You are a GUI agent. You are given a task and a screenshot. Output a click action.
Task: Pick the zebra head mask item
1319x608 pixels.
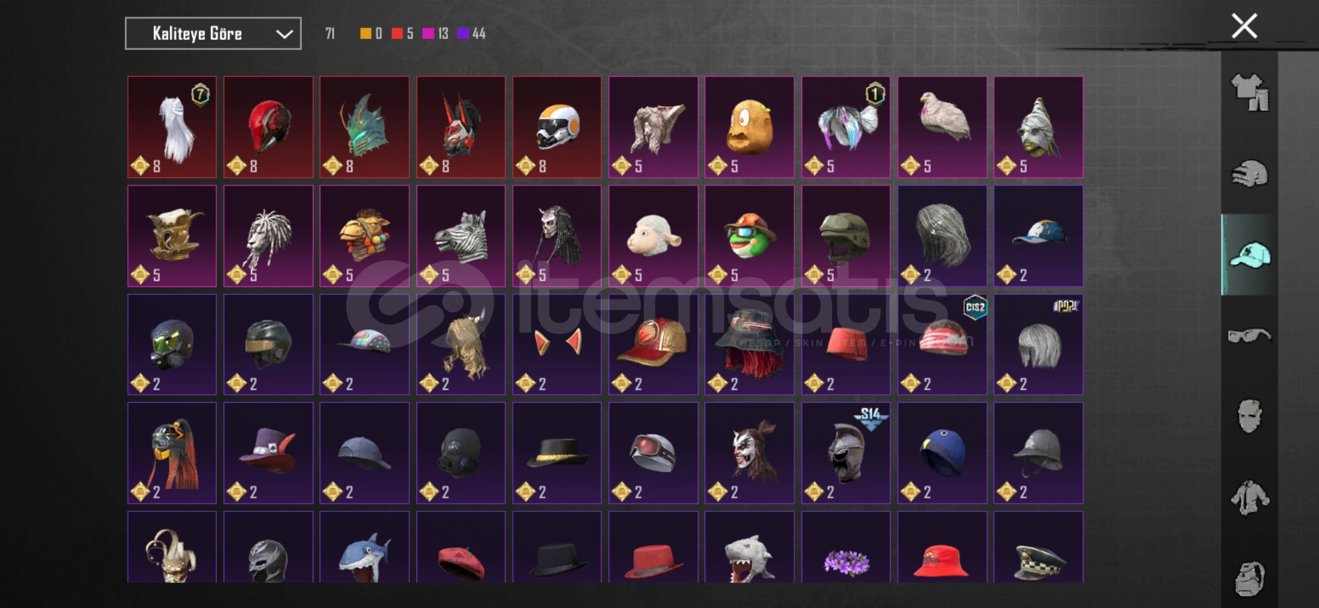coord(461,236)
